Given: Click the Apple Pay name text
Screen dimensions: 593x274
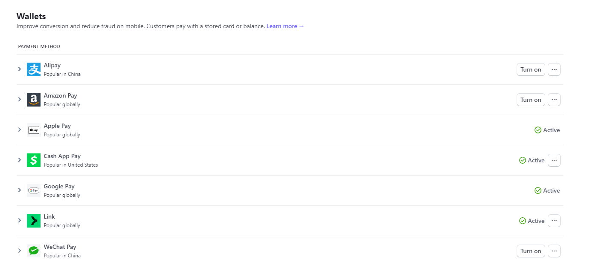Looking at the screenshot, I should coord(57,126).
